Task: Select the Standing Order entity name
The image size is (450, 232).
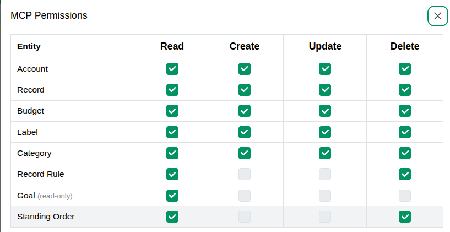Action: (x=46, y=217)
